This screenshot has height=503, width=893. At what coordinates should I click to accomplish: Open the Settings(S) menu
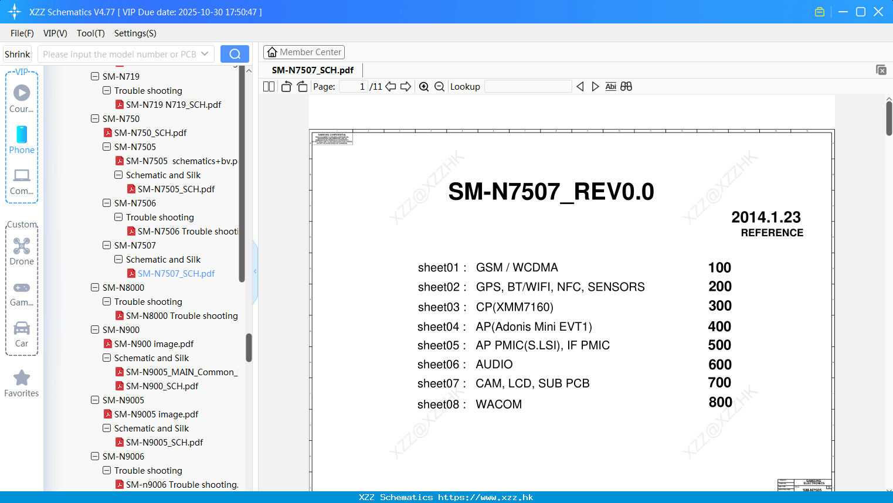135,33
